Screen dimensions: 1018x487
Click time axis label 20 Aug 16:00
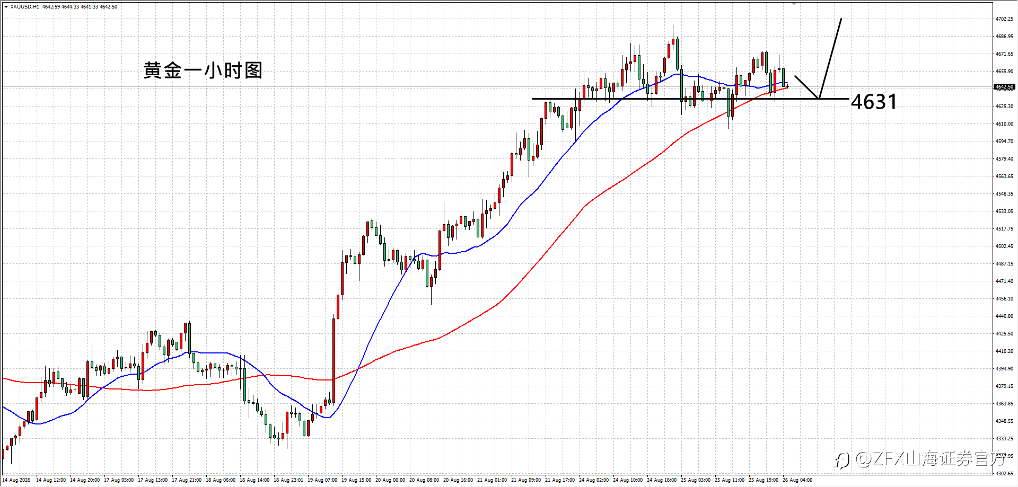click(x=458, y=481)
